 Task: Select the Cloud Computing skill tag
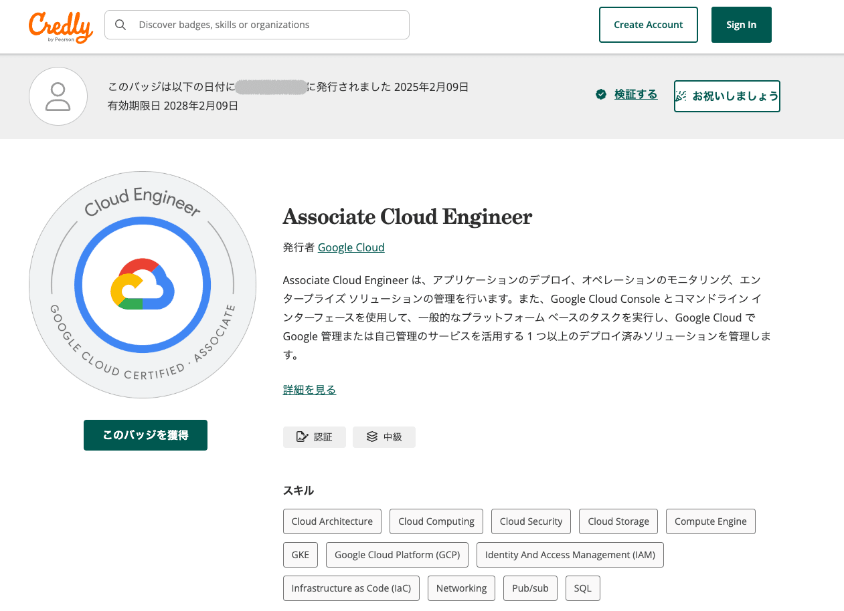tap(436, 521)
